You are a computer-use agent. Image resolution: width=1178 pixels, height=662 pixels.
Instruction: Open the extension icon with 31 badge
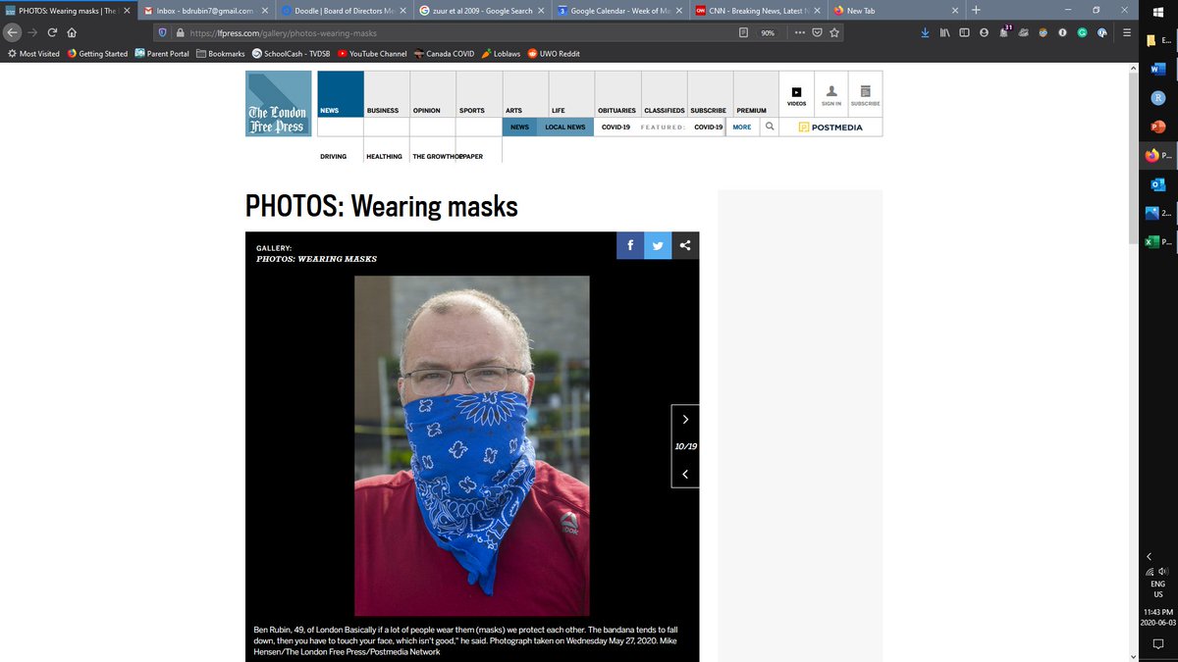tap(1004, 31)
